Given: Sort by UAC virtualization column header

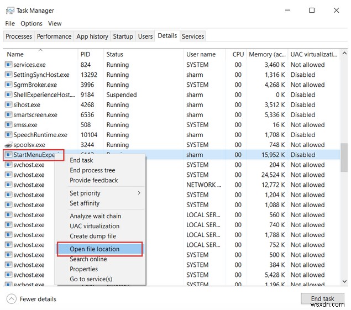Looking at the screenshot, I should 313,54.
